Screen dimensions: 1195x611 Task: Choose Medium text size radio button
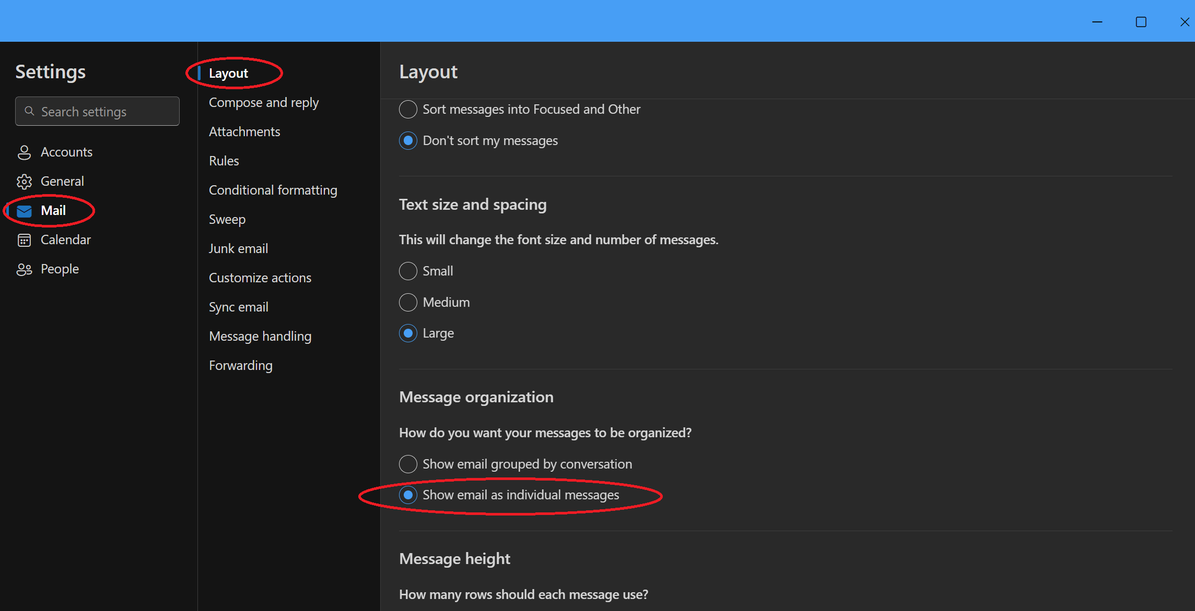pyautogui.click(x=408, y=302)
